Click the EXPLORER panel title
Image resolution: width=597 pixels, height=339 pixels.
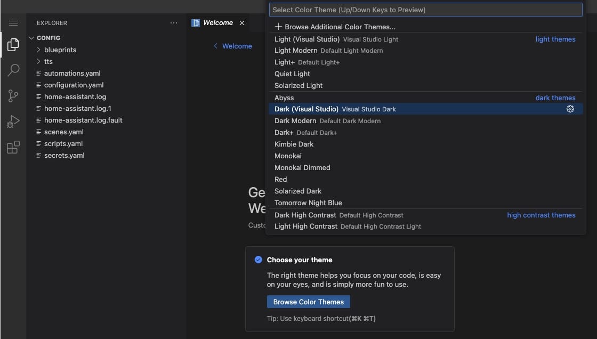[52, 23]
